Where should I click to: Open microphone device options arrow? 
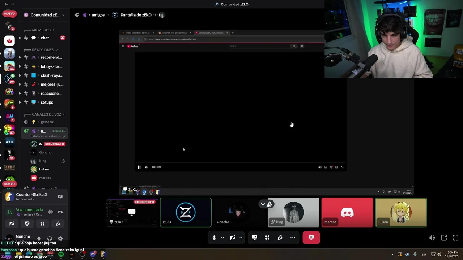coord(222,238)
